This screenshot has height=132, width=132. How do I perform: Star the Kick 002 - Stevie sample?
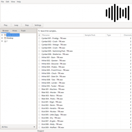coord(39,105)
